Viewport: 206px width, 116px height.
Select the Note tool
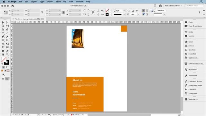pyautogui.click(x=3, y=51)
